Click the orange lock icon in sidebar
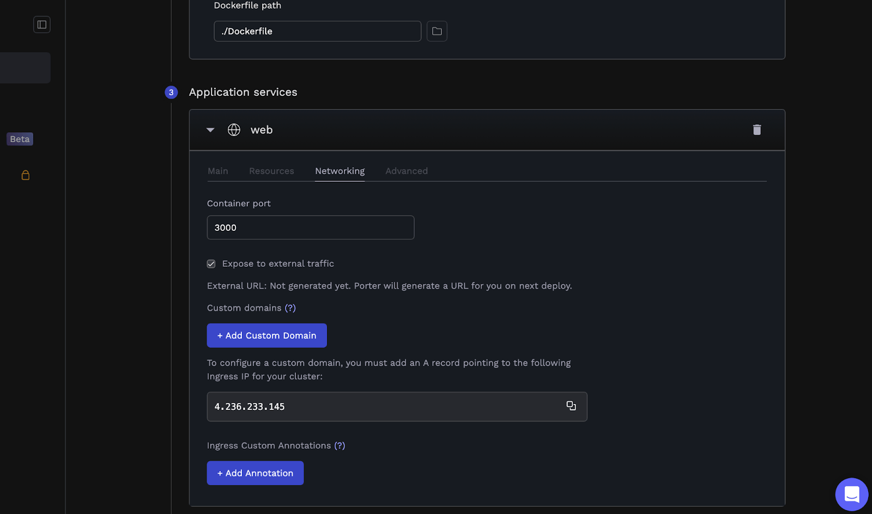The width and height of the screenshot is (872, 514). coord(26,175)
